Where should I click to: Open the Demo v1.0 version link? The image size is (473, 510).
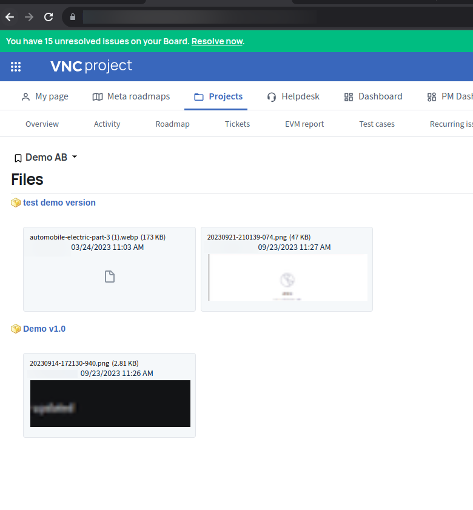[x=44, y=329]
